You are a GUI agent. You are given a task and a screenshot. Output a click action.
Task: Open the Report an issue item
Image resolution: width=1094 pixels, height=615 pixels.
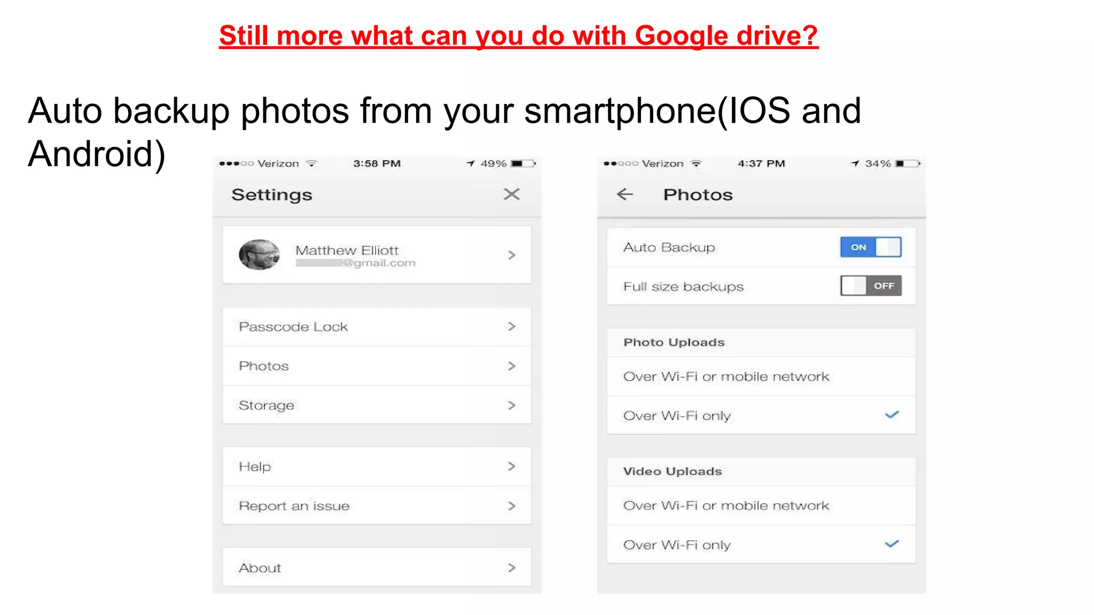[377, 506]
